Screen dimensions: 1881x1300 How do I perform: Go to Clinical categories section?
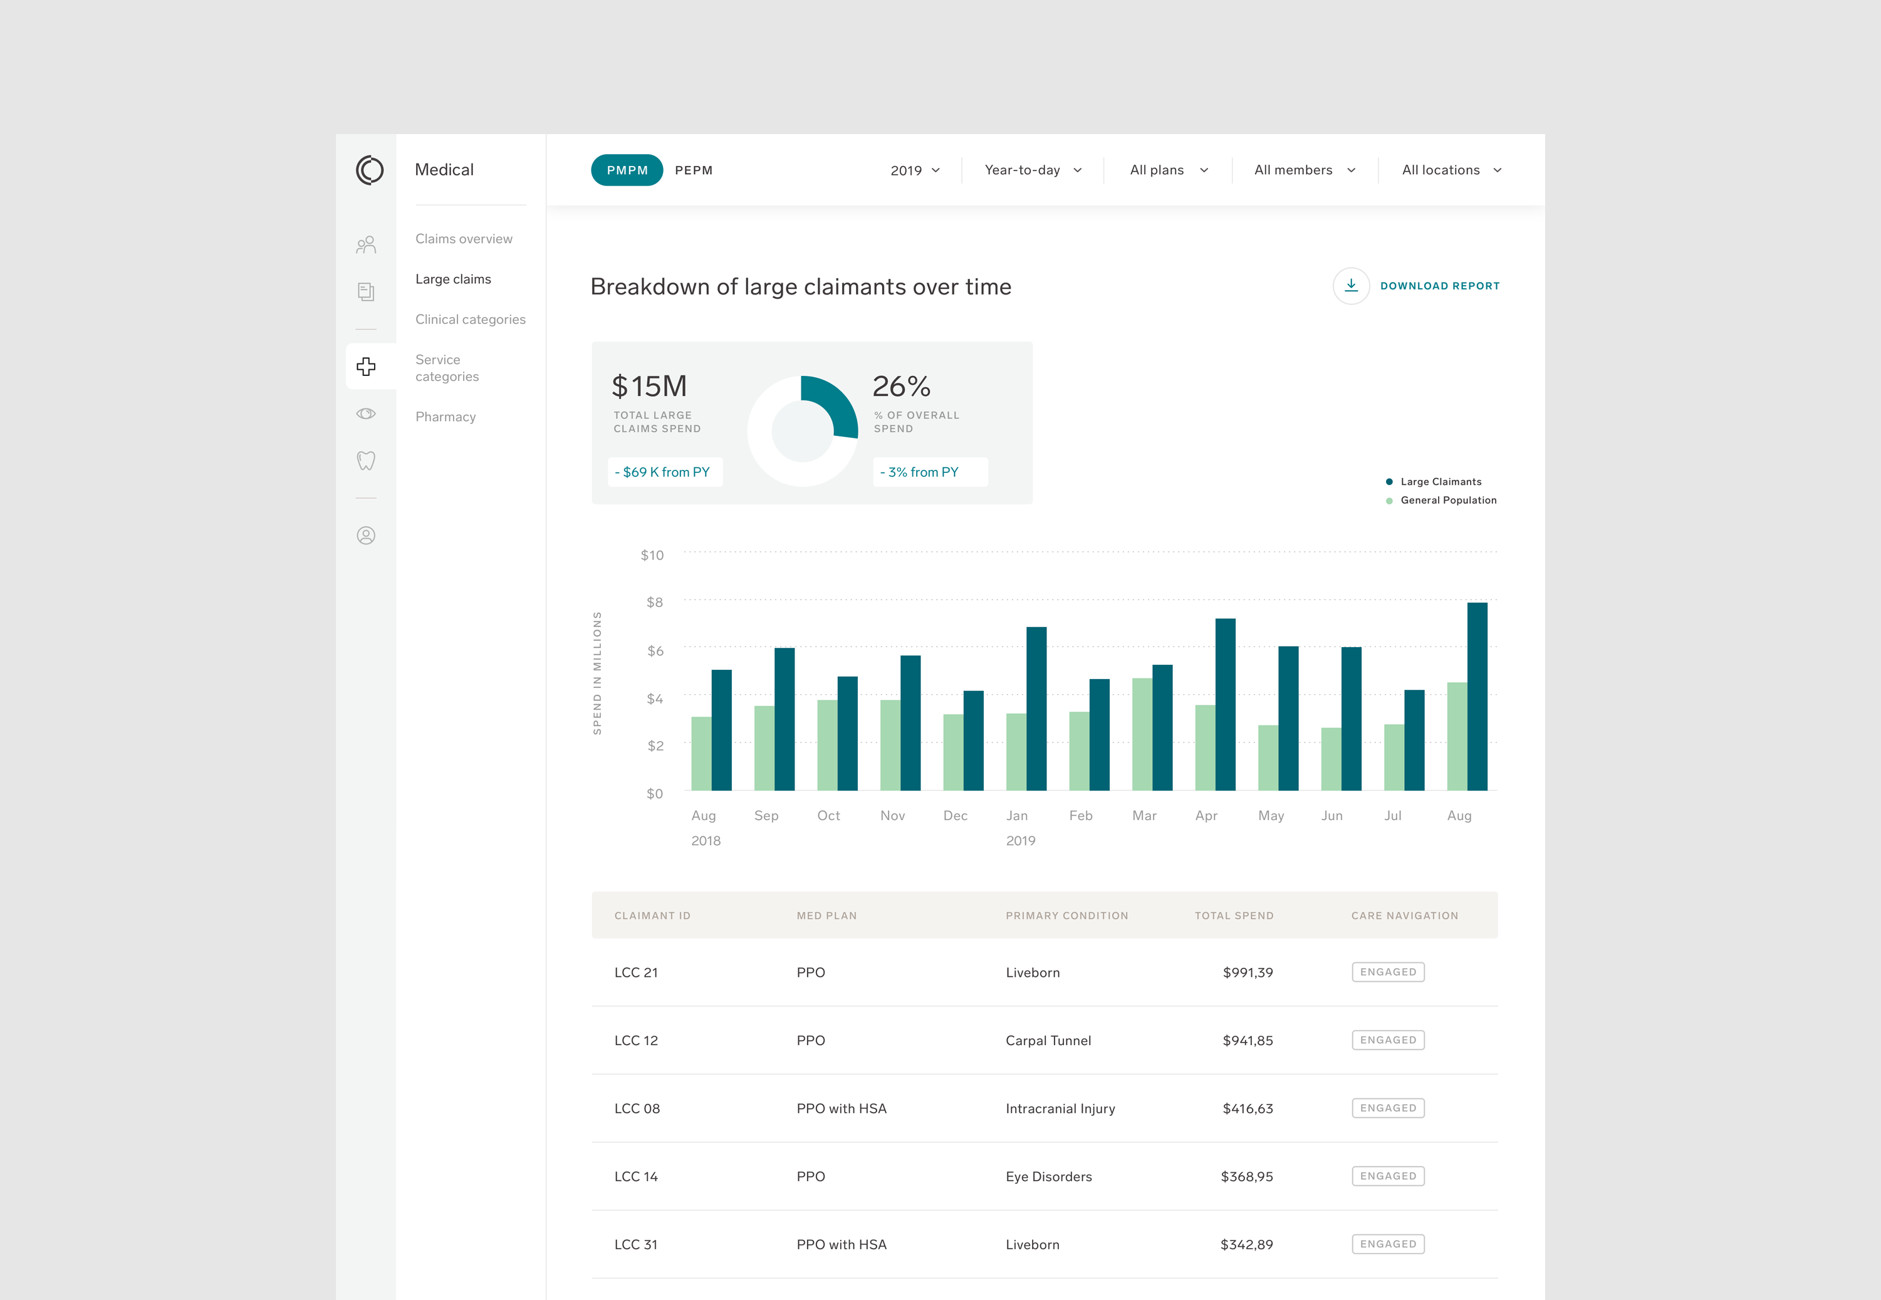[x=470, y=320]
